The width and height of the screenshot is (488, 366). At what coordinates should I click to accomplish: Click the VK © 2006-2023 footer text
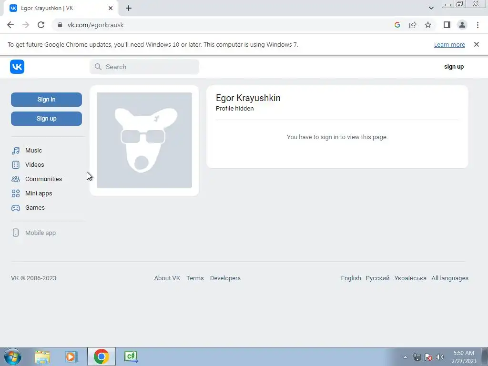pyautogui.click(x=34, y=278)
